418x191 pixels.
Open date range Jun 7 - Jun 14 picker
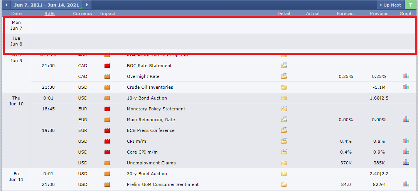click(46, 5)
